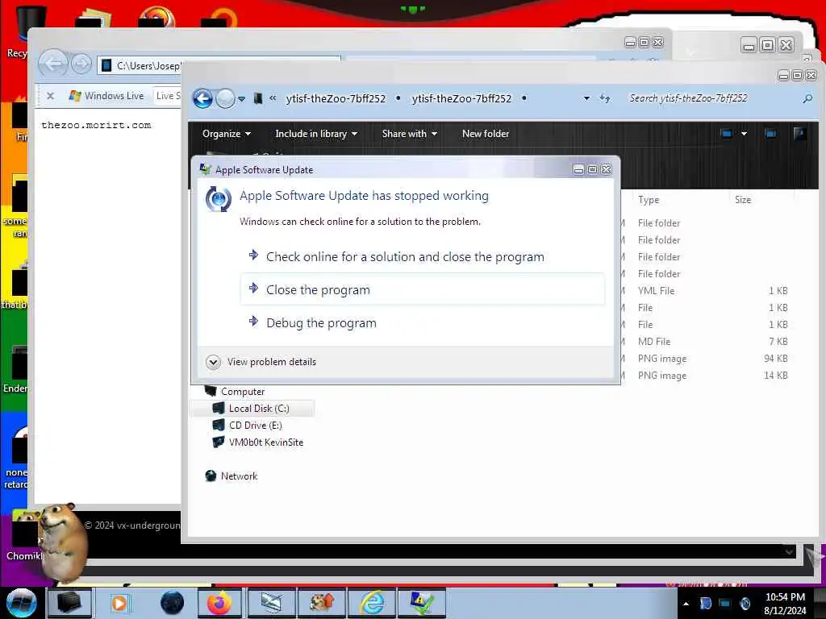Create a New folder from the toolbar

tap(485, 134)
